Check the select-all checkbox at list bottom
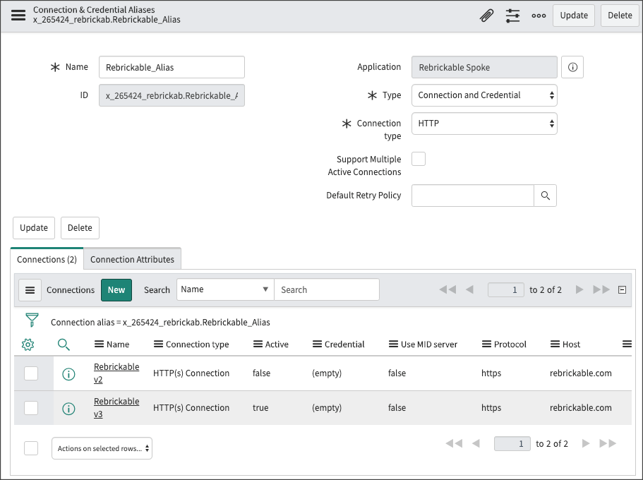Image resolution: width=643 pixels, height=480 pixels. (31, 448)
